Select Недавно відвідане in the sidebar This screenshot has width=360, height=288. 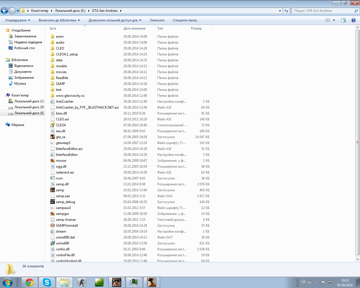tap(28, 42)
